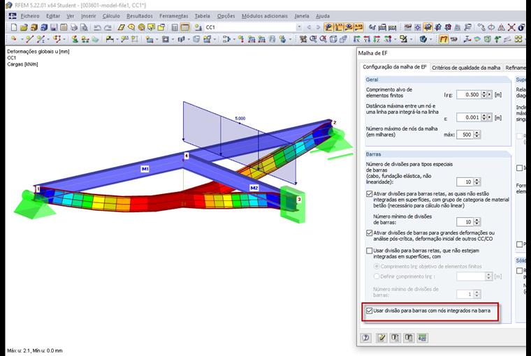Image resolution: width=531 pixels, height=356 pixels.
Task: Create a new model with the blank page icon
Action: coord(14,27)
